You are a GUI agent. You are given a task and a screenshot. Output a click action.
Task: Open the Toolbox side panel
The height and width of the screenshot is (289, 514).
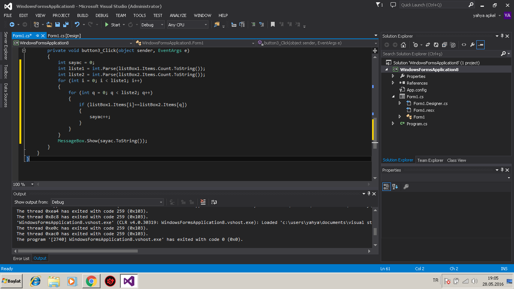(x=6, y=71)
